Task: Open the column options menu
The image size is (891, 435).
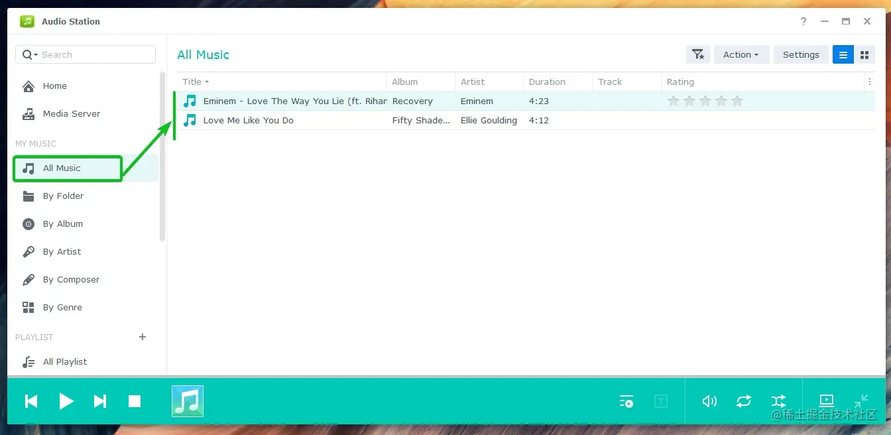Action: coord(870,81)
